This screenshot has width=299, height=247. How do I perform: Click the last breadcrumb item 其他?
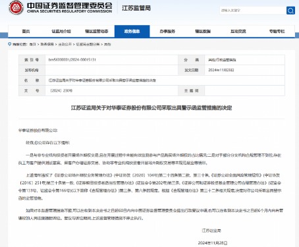tap(107, 44)
